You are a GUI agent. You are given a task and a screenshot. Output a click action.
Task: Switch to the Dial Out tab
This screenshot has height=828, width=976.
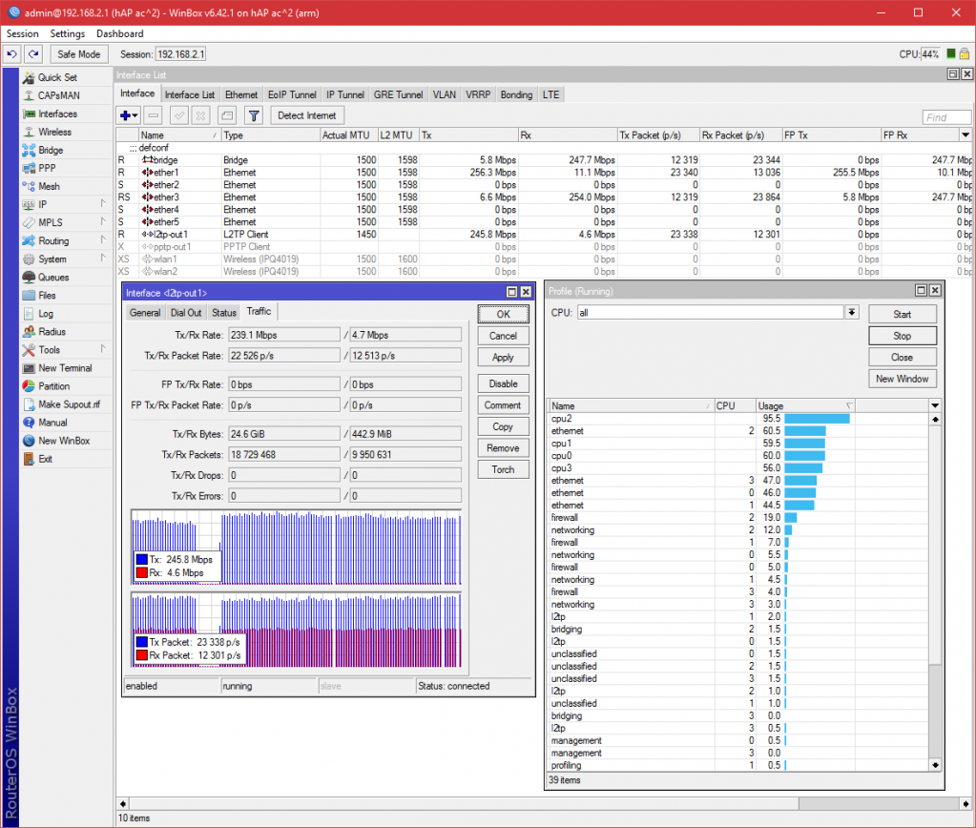pos(186,311)
